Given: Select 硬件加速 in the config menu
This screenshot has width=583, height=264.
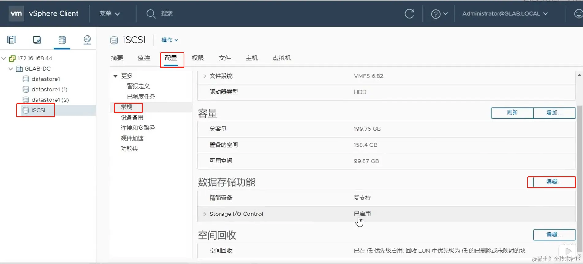Looking at the screenshot, I should 132,138.
